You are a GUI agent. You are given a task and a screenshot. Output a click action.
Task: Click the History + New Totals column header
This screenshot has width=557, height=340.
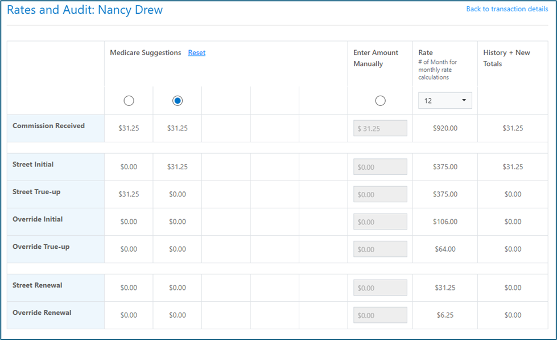506,58
